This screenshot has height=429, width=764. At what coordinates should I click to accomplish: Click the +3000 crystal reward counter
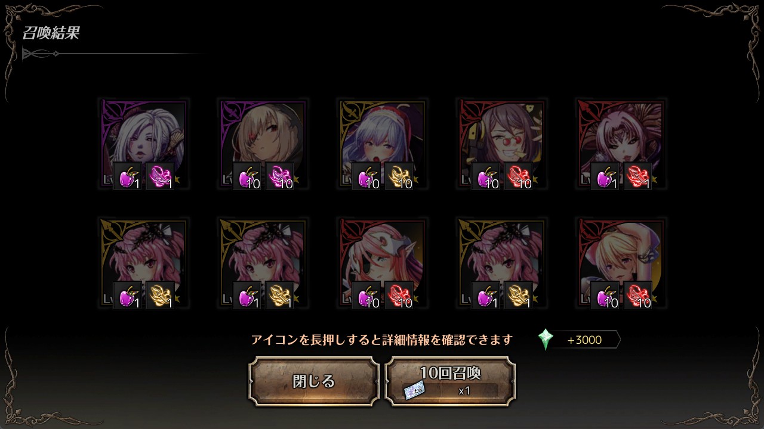(x=585, y=340)
